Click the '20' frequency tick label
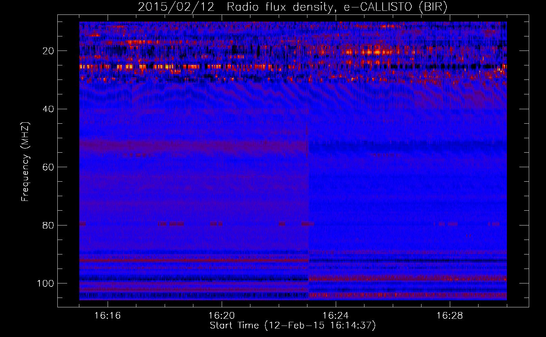 [x=48, y=51]
